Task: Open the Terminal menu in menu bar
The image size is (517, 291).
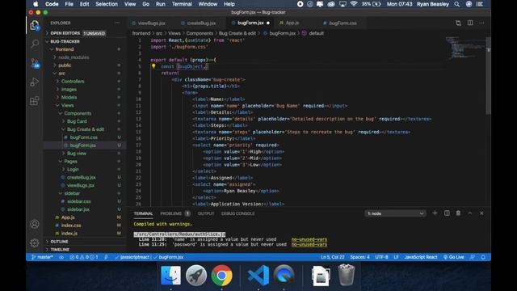Action: 182,4
